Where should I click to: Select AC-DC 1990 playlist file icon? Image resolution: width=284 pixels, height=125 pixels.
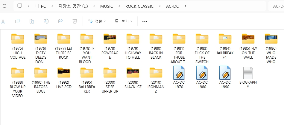coord(225,73)
